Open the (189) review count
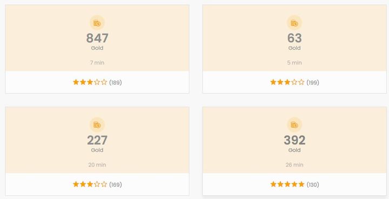Image resolution: width=389 pixels, height=199 pixels. pyautogui.click(x=116, y=83)
